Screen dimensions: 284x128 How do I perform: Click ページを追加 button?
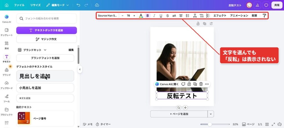point(179,114)
